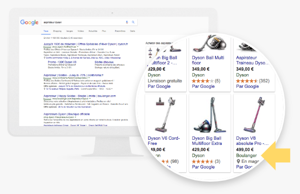Open the Big Ball Multifloor 2 product title

click(x=164, y=60)
